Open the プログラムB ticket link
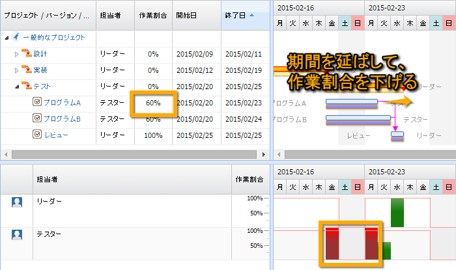Viewport: 456px width, 270px height. (x=62, y=119)
